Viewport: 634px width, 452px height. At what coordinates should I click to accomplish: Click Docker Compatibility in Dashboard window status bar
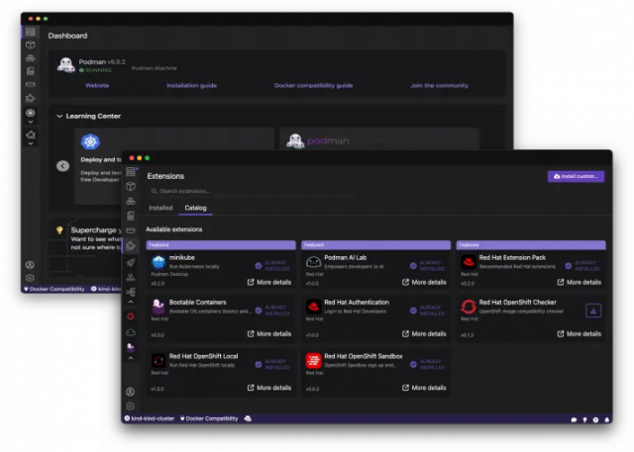pyautogui.click(x=54, y=289)
